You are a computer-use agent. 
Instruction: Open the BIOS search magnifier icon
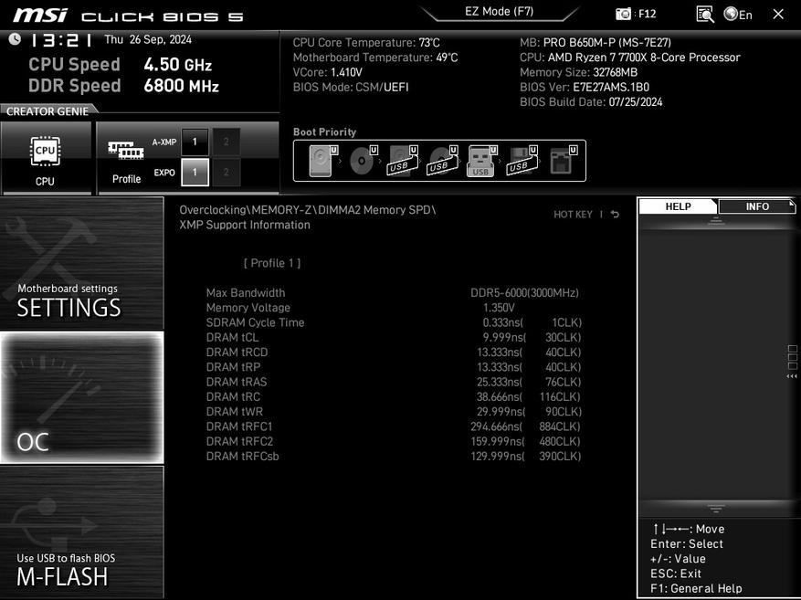(x=705, y=15)
